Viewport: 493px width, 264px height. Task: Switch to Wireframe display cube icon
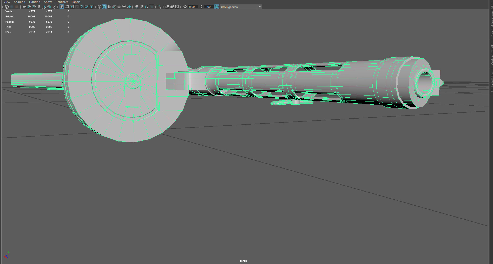[x=99, y=7]
